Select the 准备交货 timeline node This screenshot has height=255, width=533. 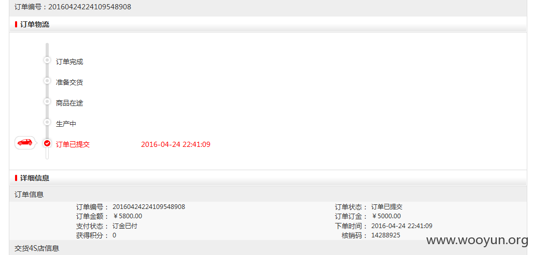(47, 81)
